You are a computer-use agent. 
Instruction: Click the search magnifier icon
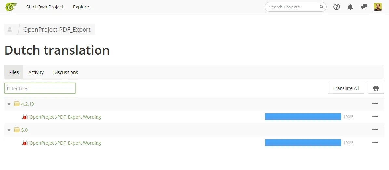321,7
